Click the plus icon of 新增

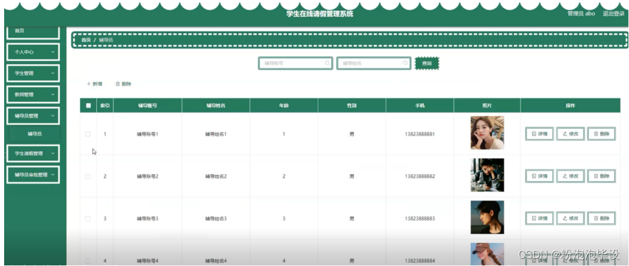click(x=89, y=84)
